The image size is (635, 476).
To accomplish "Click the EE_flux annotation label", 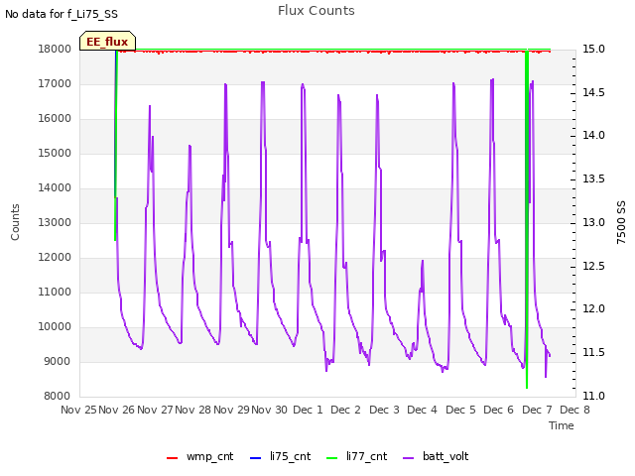I will click(x=107, y=42).
